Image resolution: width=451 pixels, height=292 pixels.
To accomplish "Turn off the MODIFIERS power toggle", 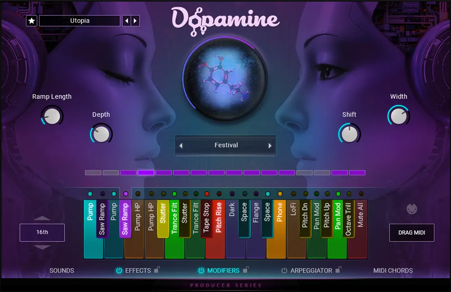I will click(201, 271).
